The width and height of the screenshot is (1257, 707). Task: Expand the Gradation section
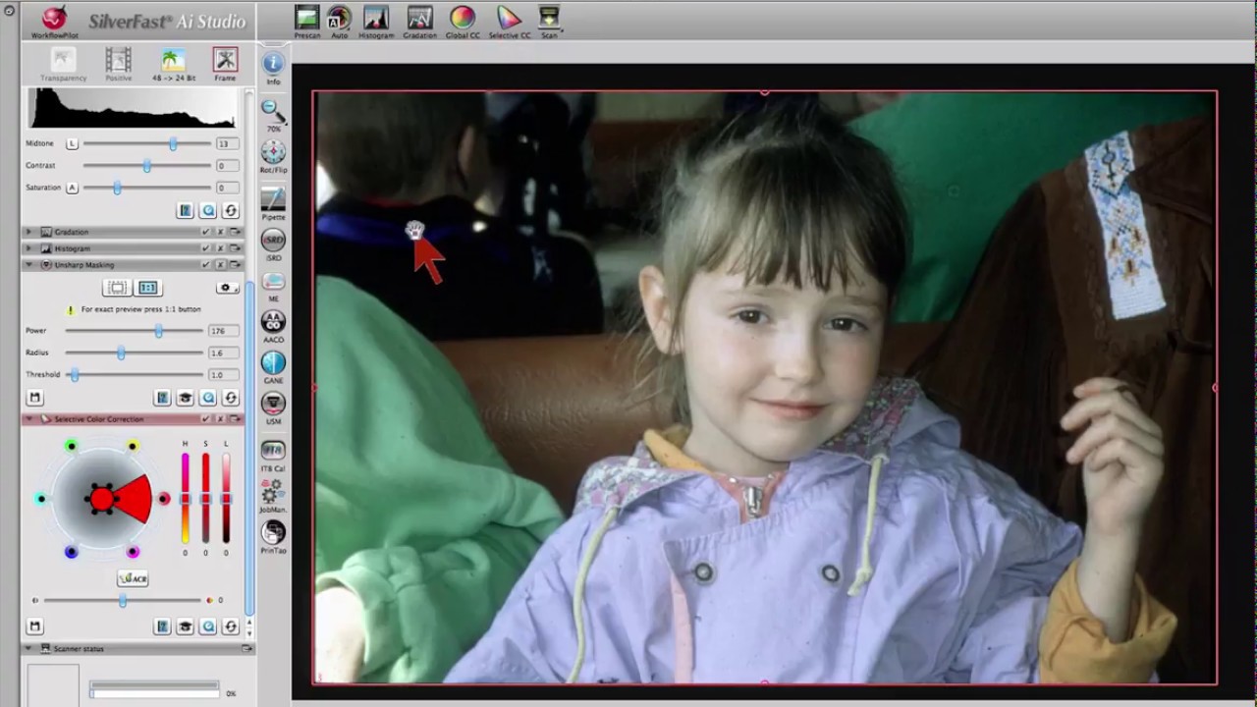(28, 232)
